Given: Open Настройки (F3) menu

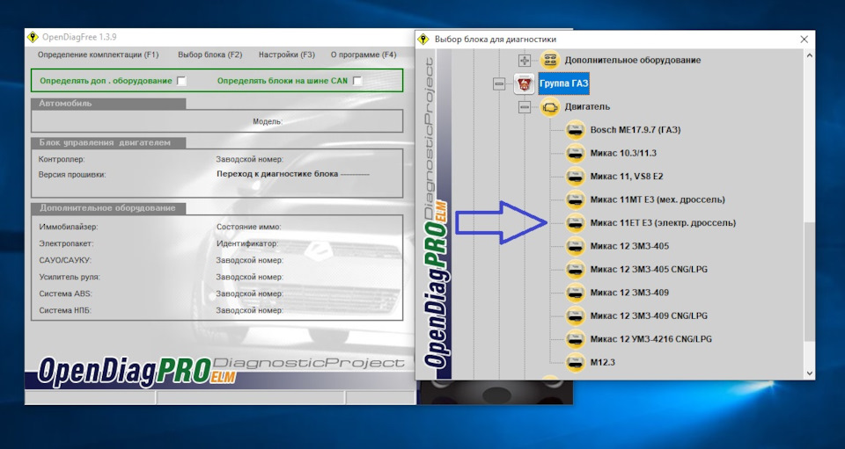Looking at the screenshot, I should click(x=287, y=54).
